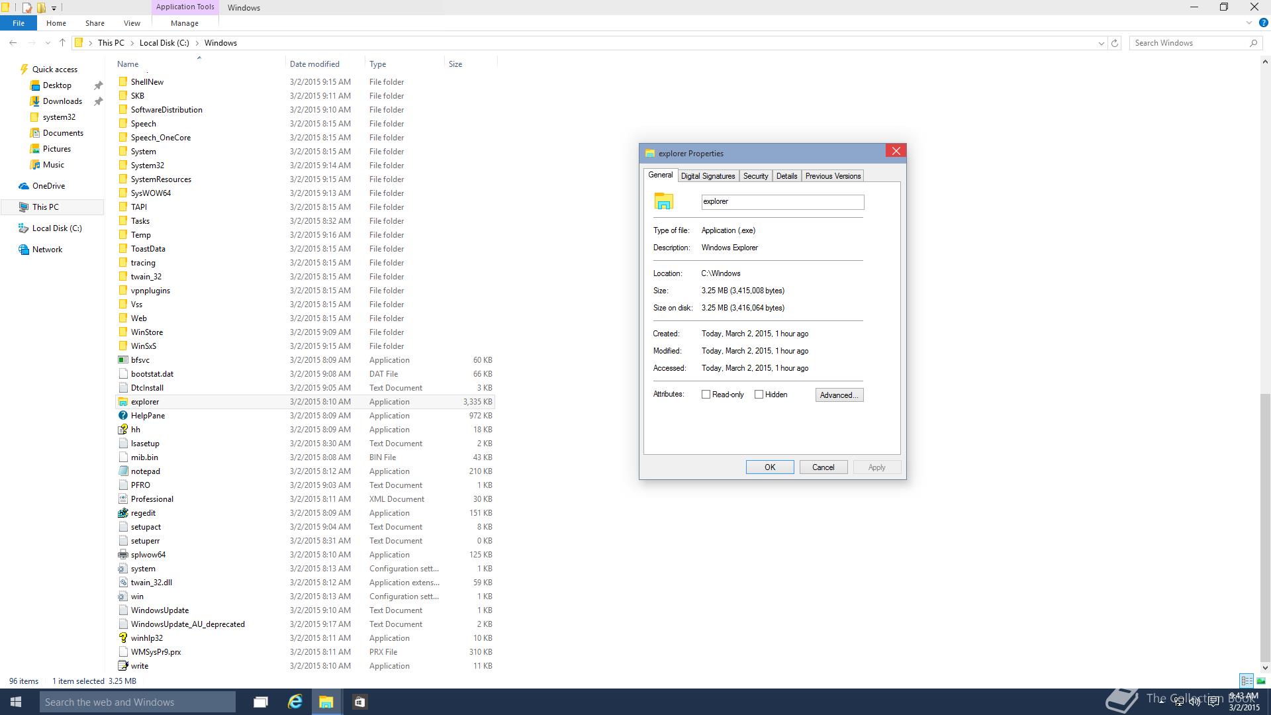Open Quick Access Toolbar customize dropdown
The height and width of the screenshot is (715, 1271).
click(54, 8)
